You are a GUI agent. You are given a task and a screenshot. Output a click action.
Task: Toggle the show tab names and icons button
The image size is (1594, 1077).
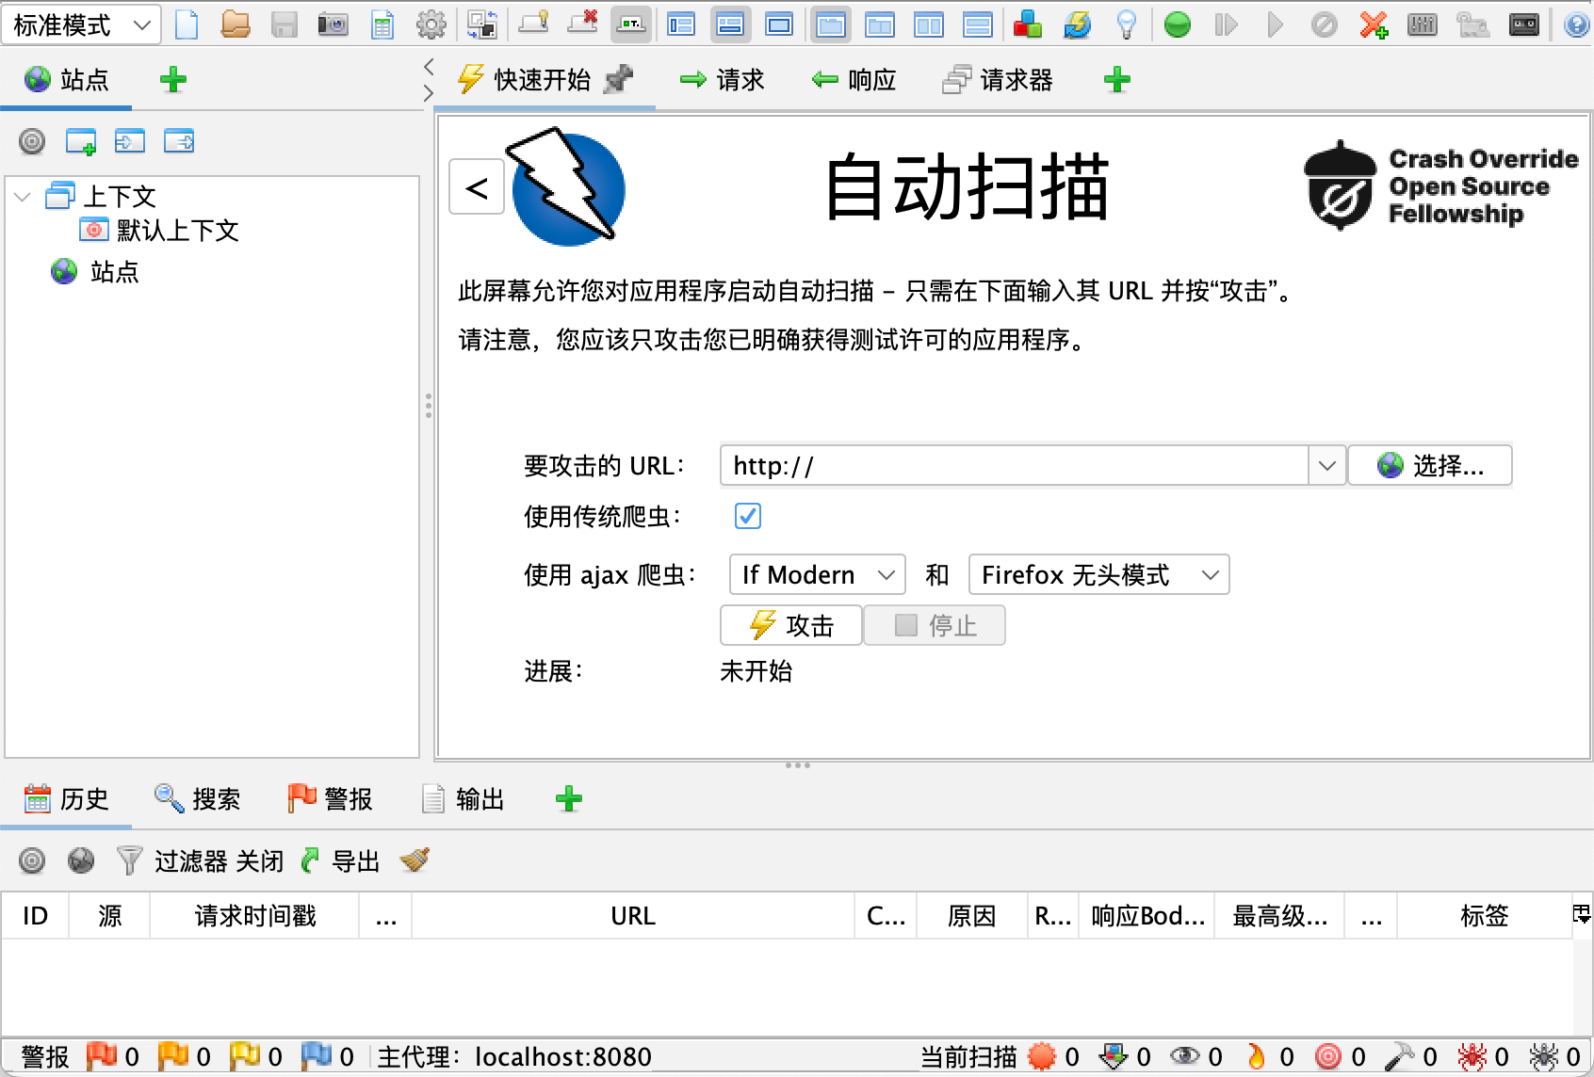[631, 24]
